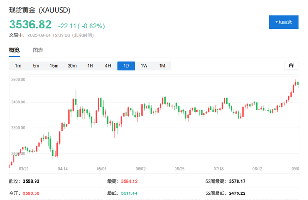
Task: Click the highlighted 1D timeframe button
Action: [126, 66]
